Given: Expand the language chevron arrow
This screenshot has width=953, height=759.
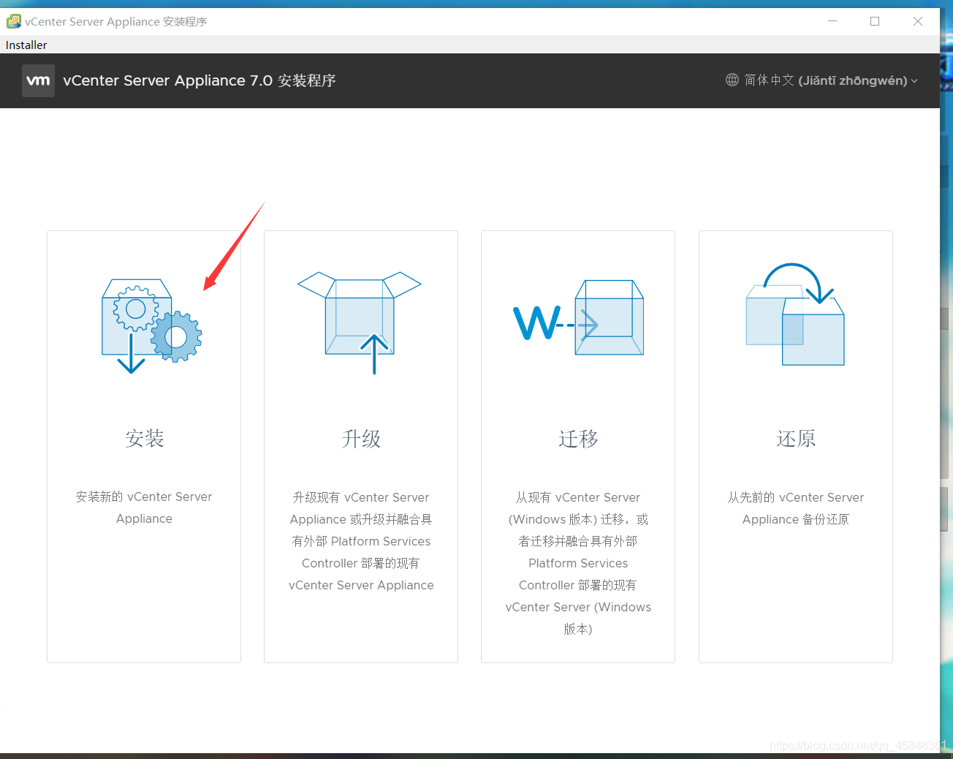Looking at the screenshot, I should point(914,80).
